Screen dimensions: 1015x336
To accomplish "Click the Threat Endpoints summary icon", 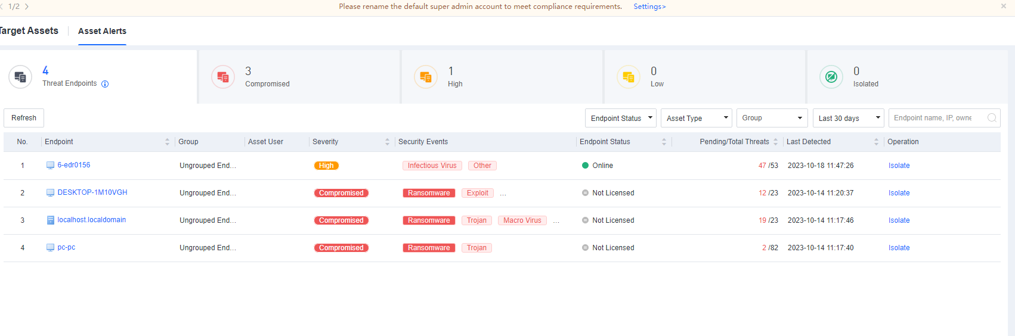I will [20, 77].
